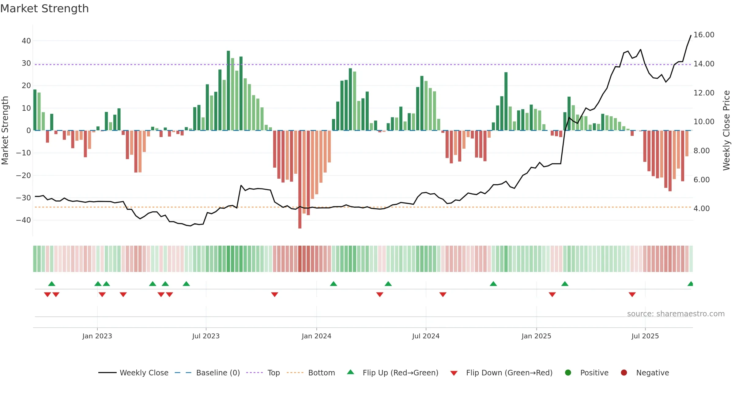Click the deepest red bar, which goes below -40
The height and width of the screenshot is (413, 735).
click(300, 179)
